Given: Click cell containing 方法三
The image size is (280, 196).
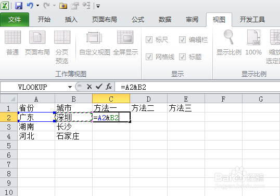Looking at the screenshot, I should (186, 108).
